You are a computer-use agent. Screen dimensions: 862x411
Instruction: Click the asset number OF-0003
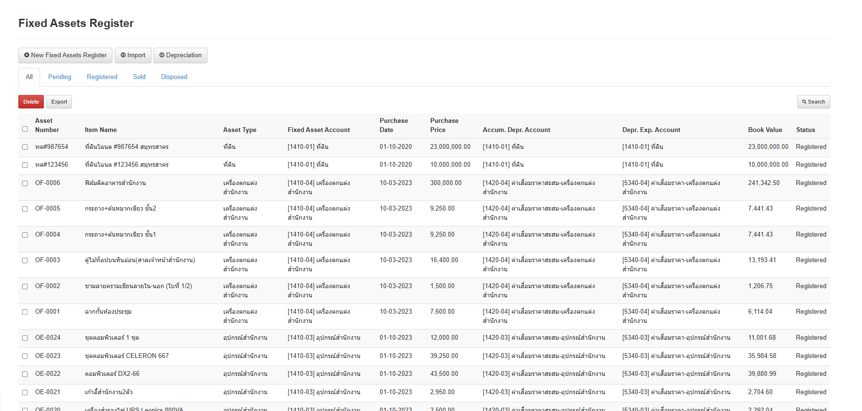point(48,260)
